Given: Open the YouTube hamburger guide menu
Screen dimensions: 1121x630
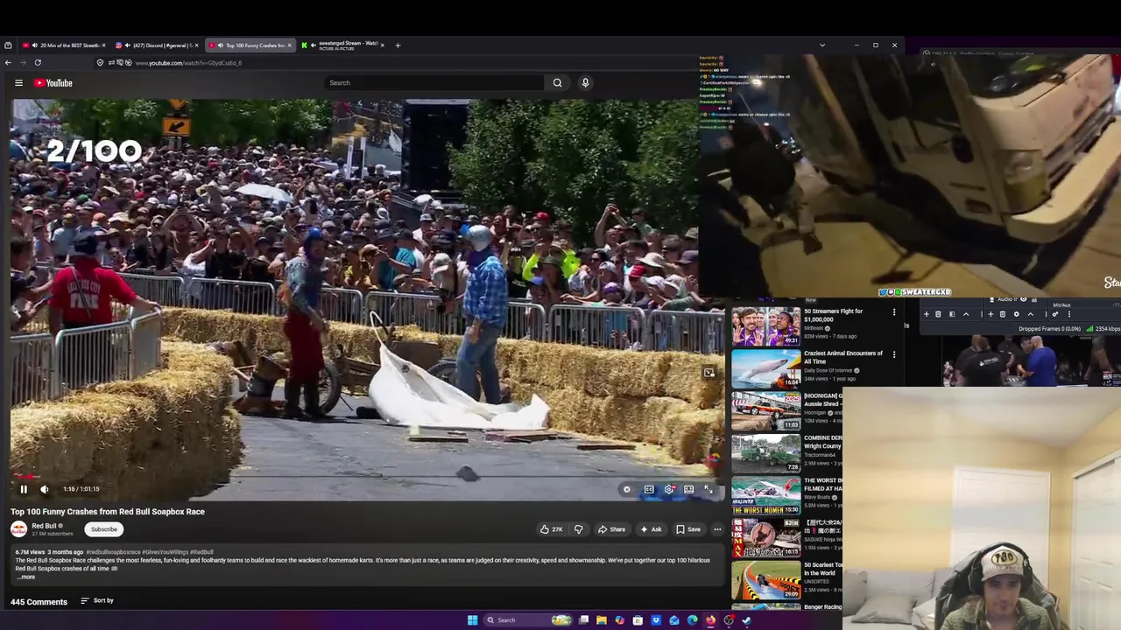Looking at the screenshot, I should [x=18, y=83].
